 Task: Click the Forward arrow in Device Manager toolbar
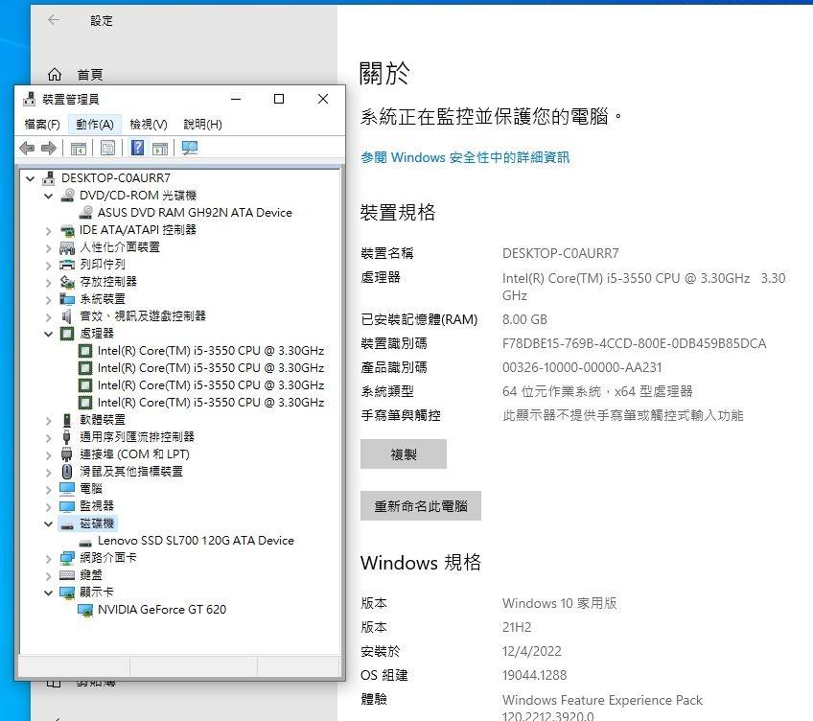49,149
